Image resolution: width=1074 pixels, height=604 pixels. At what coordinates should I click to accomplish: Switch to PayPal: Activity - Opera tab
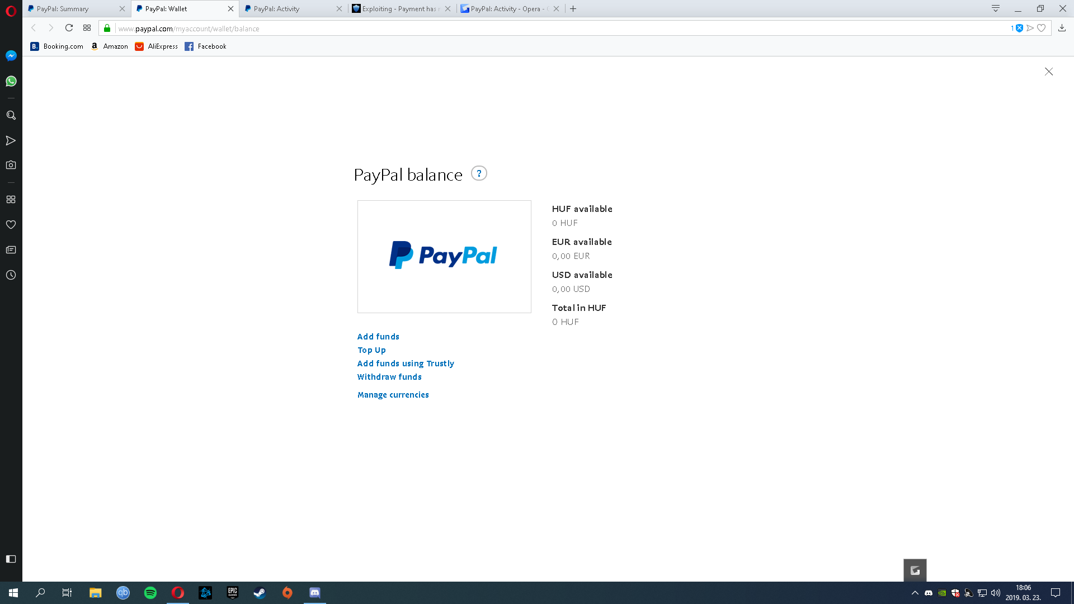511,8
